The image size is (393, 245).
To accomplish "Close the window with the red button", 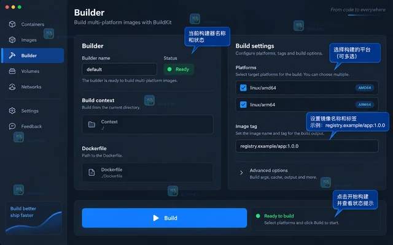I will coord(7,7).
